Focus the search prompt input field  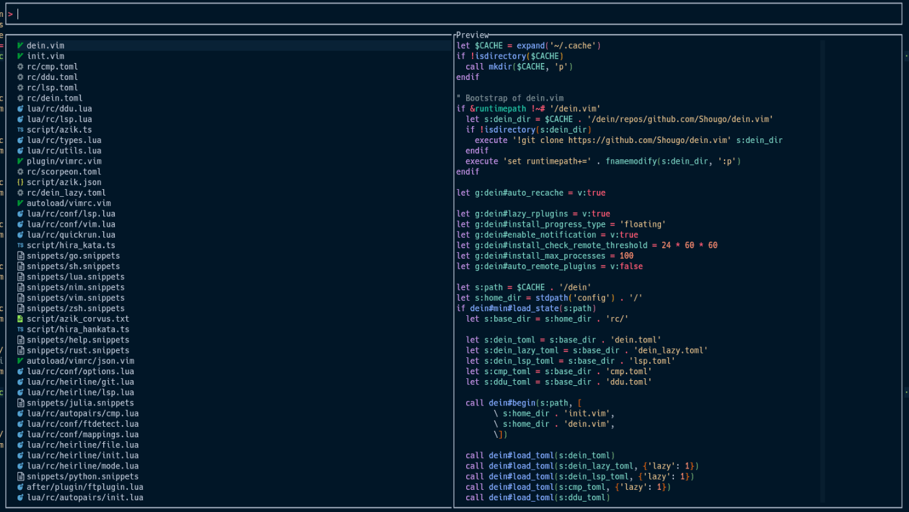click(454, 14)
